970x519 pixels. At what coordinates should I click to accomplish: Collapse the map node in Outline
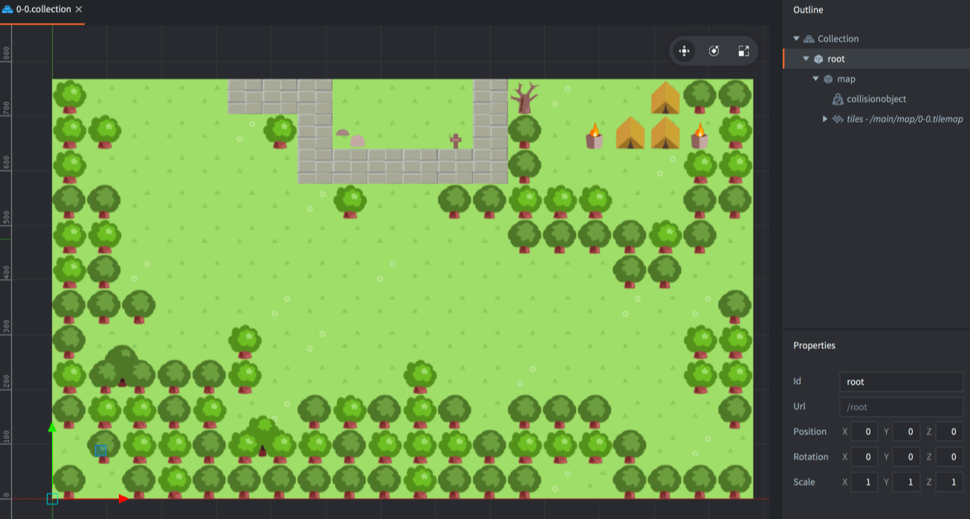(816, 79)
